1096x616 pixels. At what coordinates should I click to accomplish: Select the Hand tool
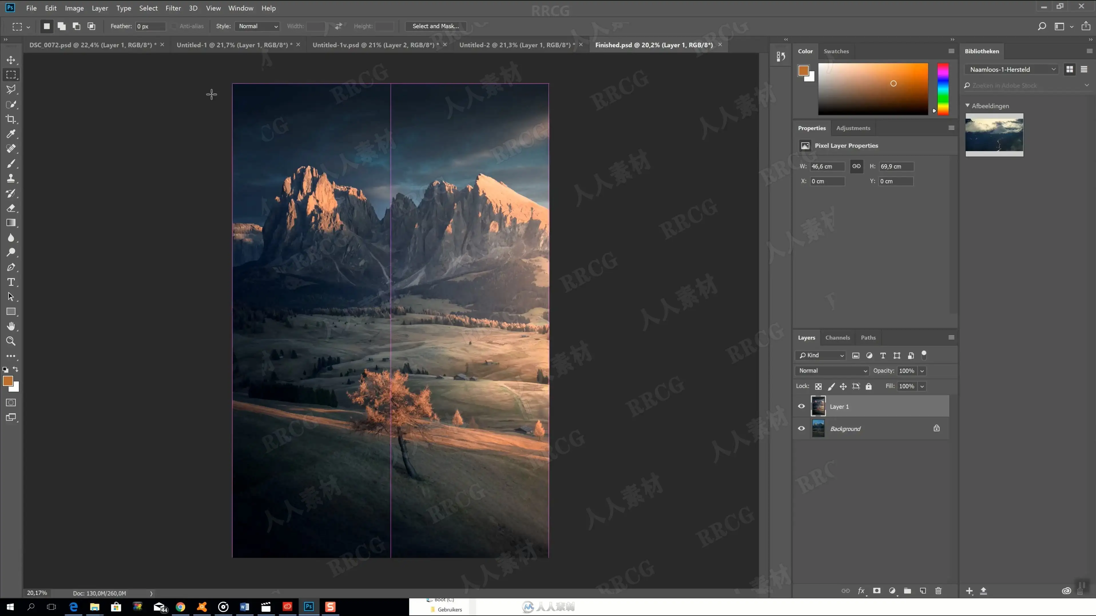coord(11,327)
